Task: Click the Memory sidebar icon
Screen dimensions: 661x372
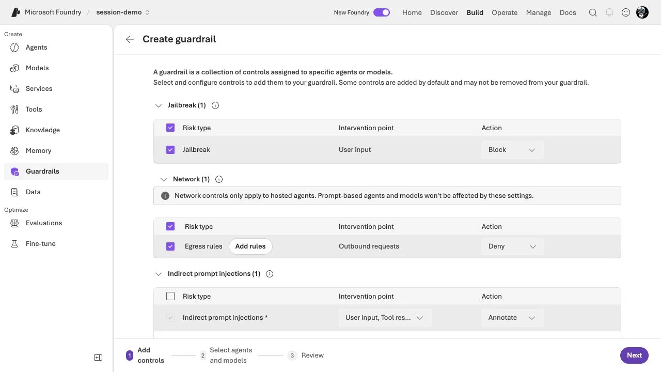Action: coord(15,151)
